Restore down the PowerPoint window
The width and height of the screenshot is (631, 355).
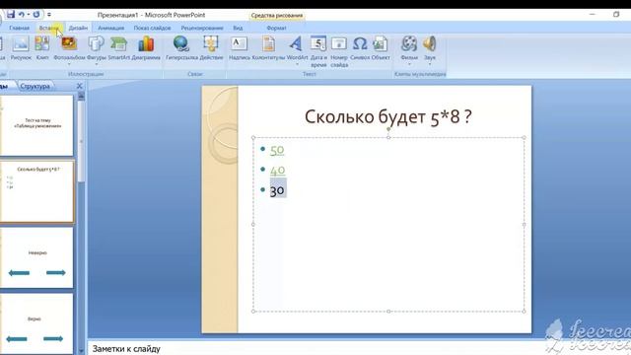616,14
